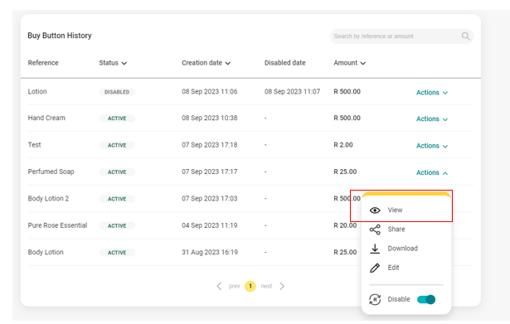This screenshot has width=510, height=324.
Task: Toggle the Disable switch off
Action: 426,299
